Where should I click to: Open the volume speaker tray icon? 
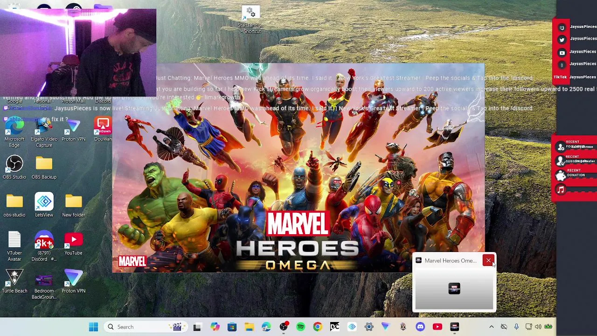tap(538, 327)
